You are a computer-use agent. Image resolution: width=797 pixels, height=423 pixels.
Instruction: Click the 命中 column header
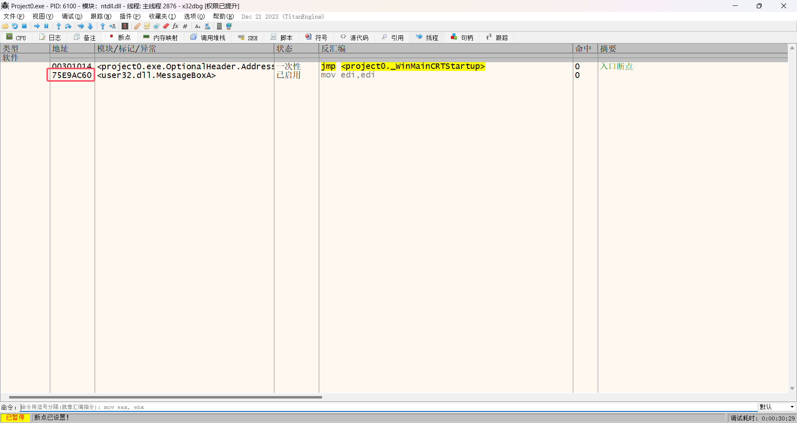click(x=585, y=49)
